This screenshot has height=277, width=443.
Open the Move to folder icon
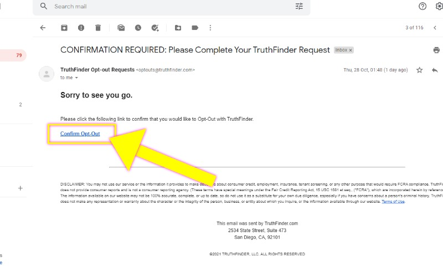178,28
